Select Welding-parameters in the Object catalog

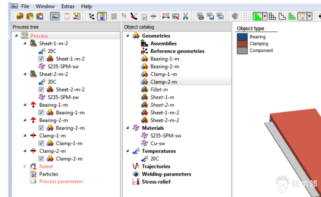[x=166, y=174]
